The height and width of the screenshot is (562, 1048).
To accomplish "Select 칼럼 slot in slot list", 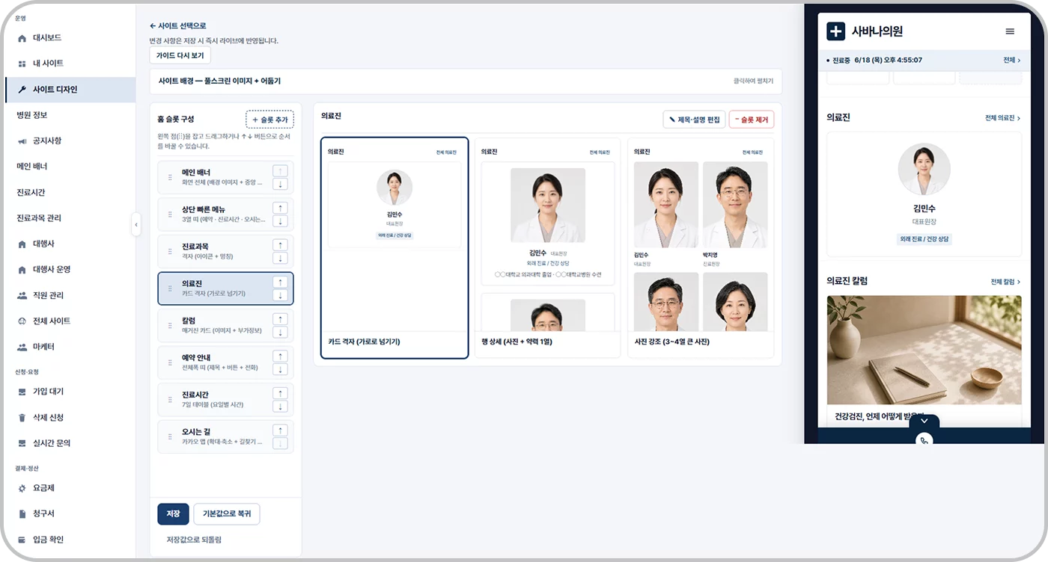I will [x=225, y=326].
